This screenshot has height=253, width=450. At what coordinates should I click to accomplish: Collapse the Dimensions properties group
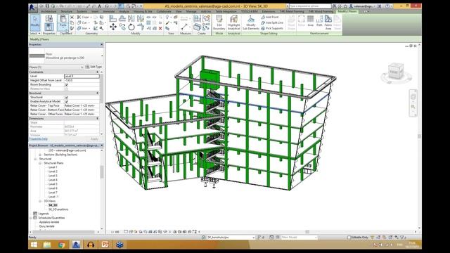coord(97,119)
